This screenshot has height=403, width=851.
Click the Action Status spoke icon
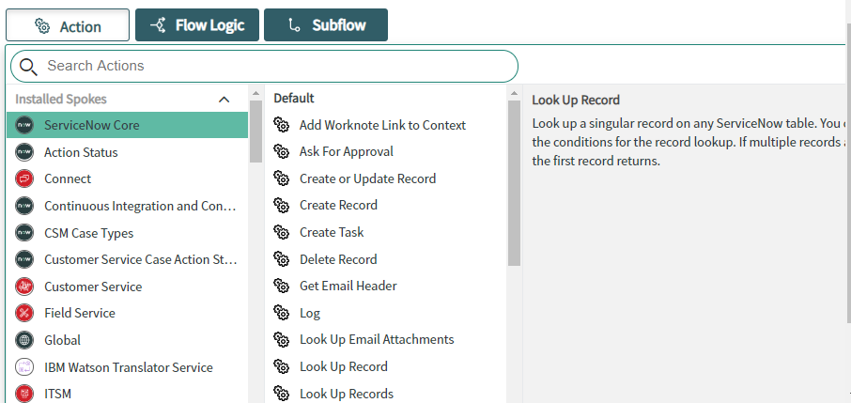tap(24, 152)
